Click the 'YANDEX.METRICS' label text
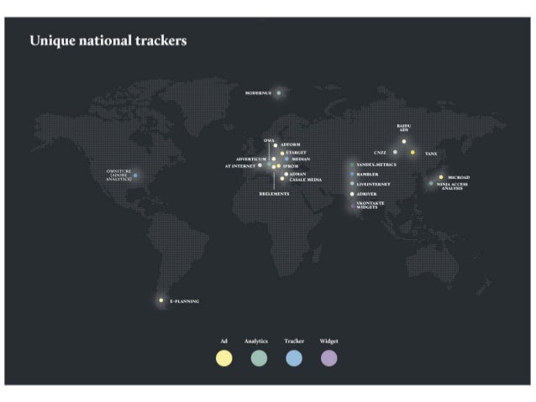 (376, 164)
